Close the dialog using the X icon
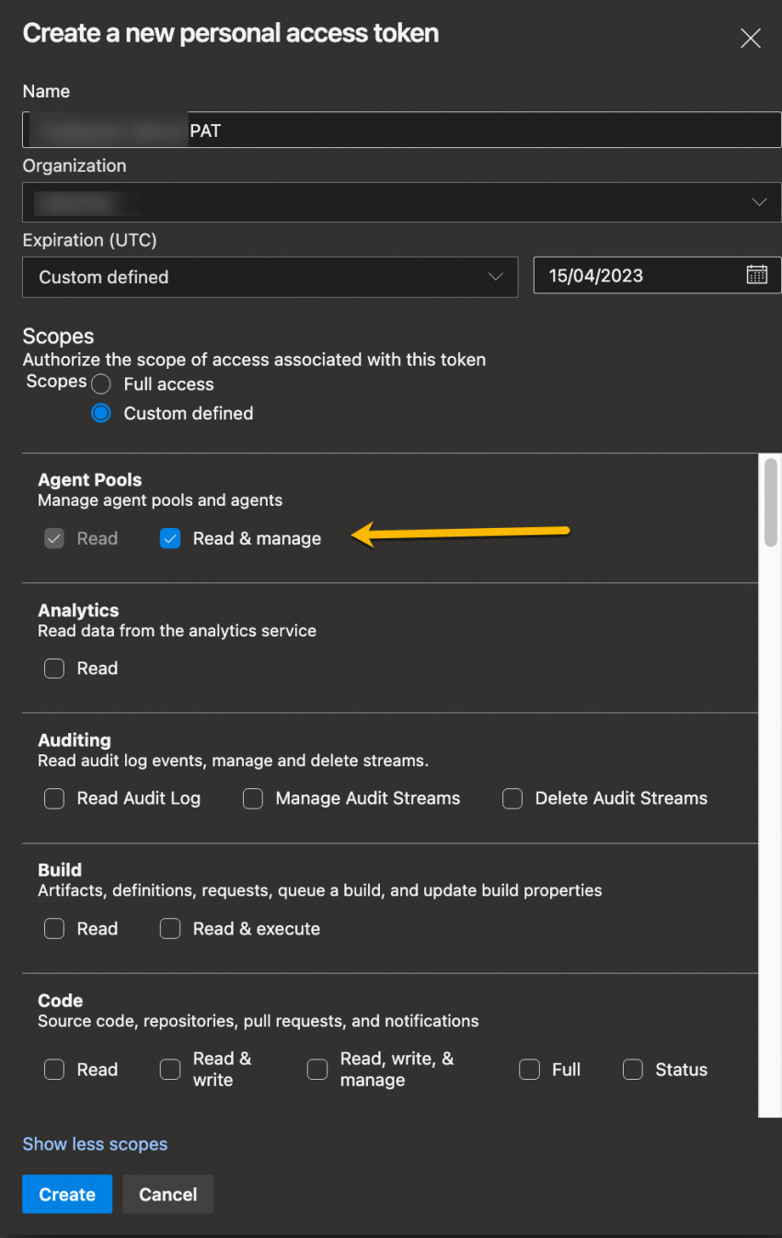 click(750, 38)
